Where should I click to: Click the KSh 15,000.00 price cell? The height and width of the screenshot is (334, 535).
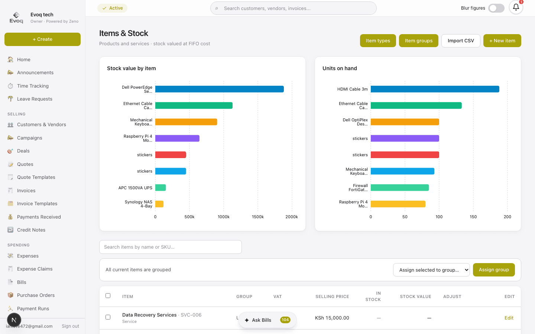tap(332, 318)
